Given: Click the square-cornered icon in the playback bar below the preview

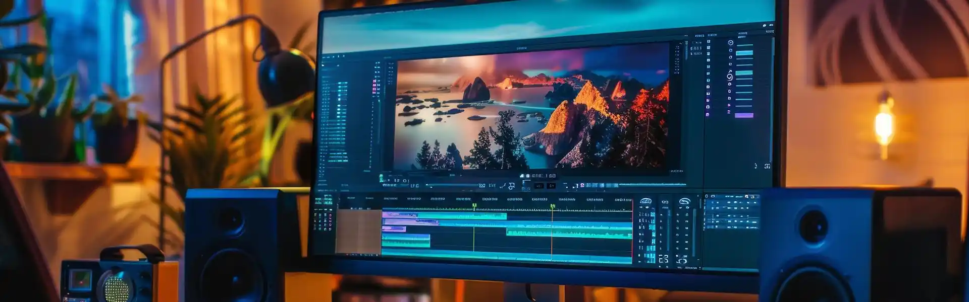Looking at the screenshot, I should click(x=482, y=186).
